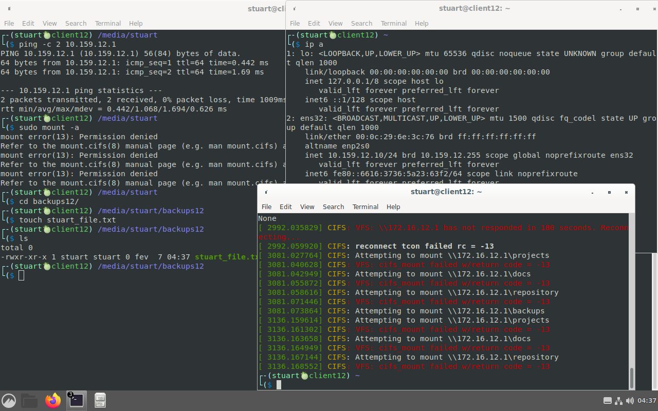Click the terminal icon in the taskbar

click(x=76, y=400)
